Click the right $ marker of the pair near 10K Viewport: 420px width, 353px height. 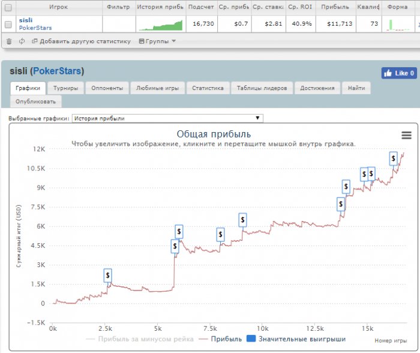pyautogui.click(x=371, y=173)
